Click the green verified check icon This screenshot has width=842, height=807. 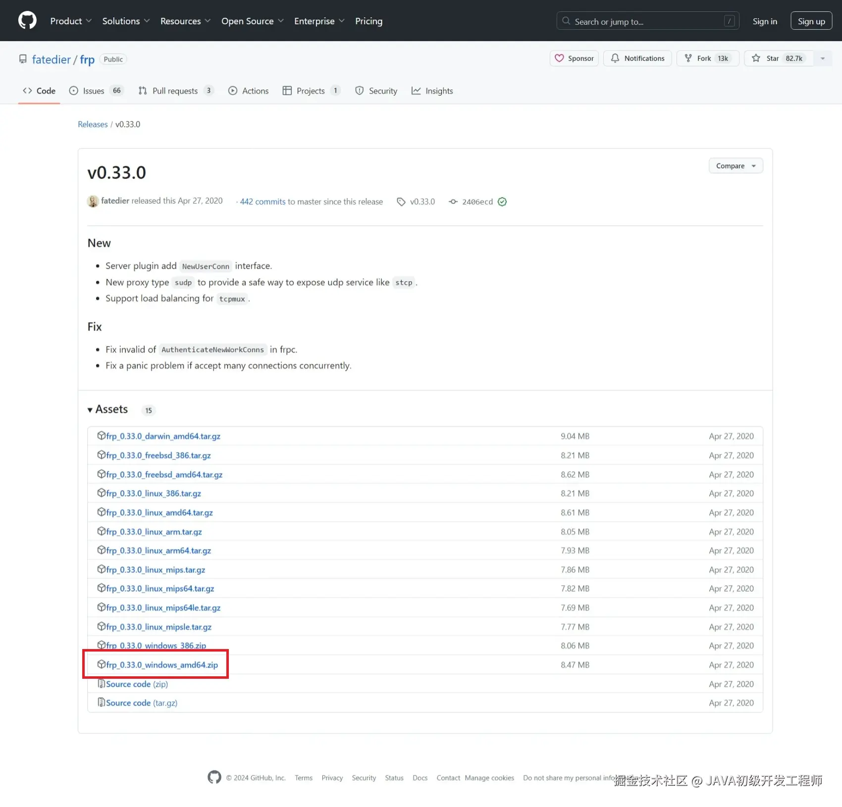click(x=502, y=202)
